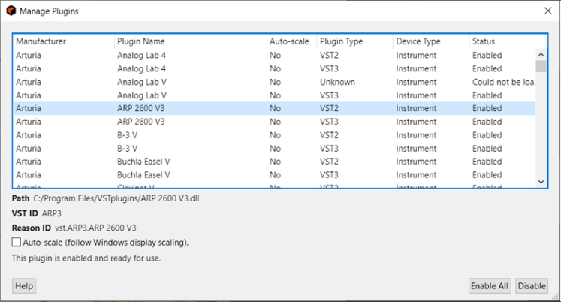561x302 pixels.
Task: Sort by the Plugin Type column header
Action: click(355, 41)
